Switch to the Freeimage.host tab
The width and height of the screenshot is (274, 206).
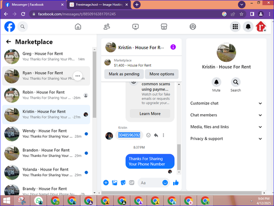tap(99, 5)
